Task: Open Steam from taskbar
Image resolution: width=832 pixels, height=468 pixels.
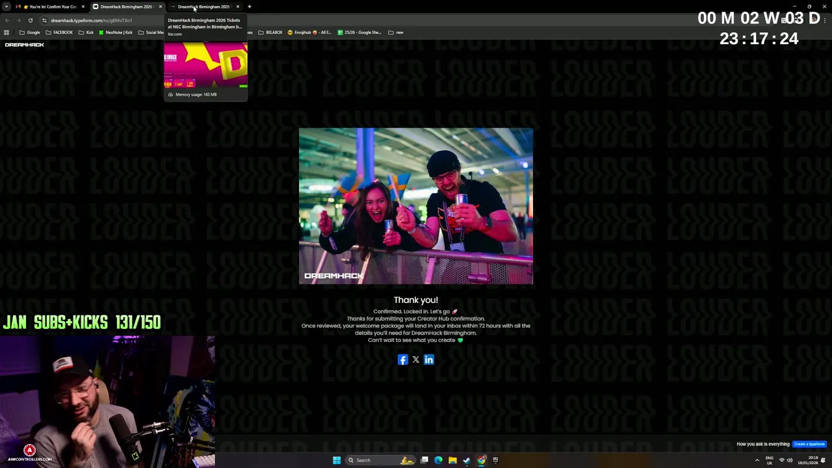Action: point(467,460)
